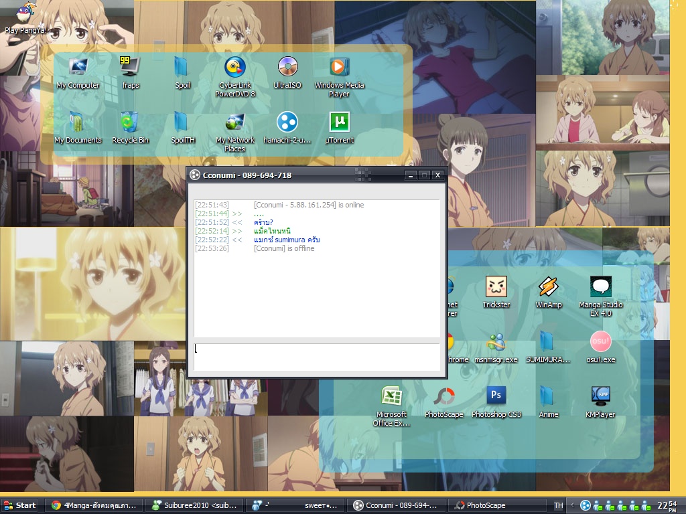This screenshot has width=686, height=514.
Task: Select the fraps desktop icon
Action: 130,73
